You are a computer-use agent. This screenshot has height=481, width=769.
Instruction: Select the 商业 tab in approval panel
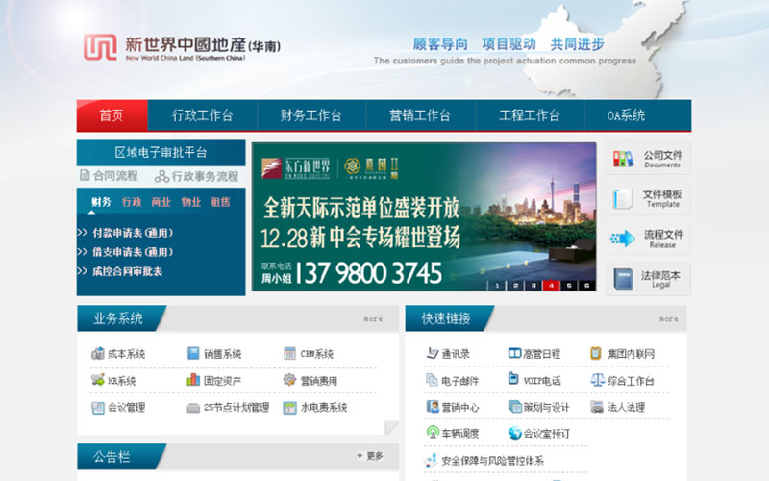coord(161,202)
